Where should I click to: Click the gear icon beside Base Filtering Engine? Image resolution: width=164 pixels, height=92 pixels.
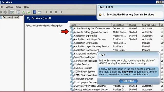point(72,57)
